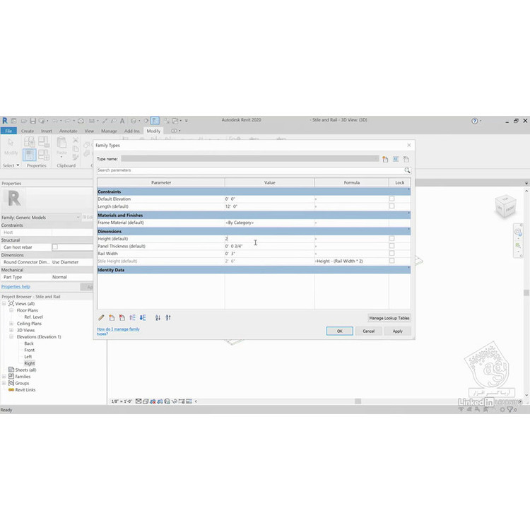The height and width of the screenshot is (530, 530).
Task: Click the Delete Parameter icon
Action: pos(122,318)
